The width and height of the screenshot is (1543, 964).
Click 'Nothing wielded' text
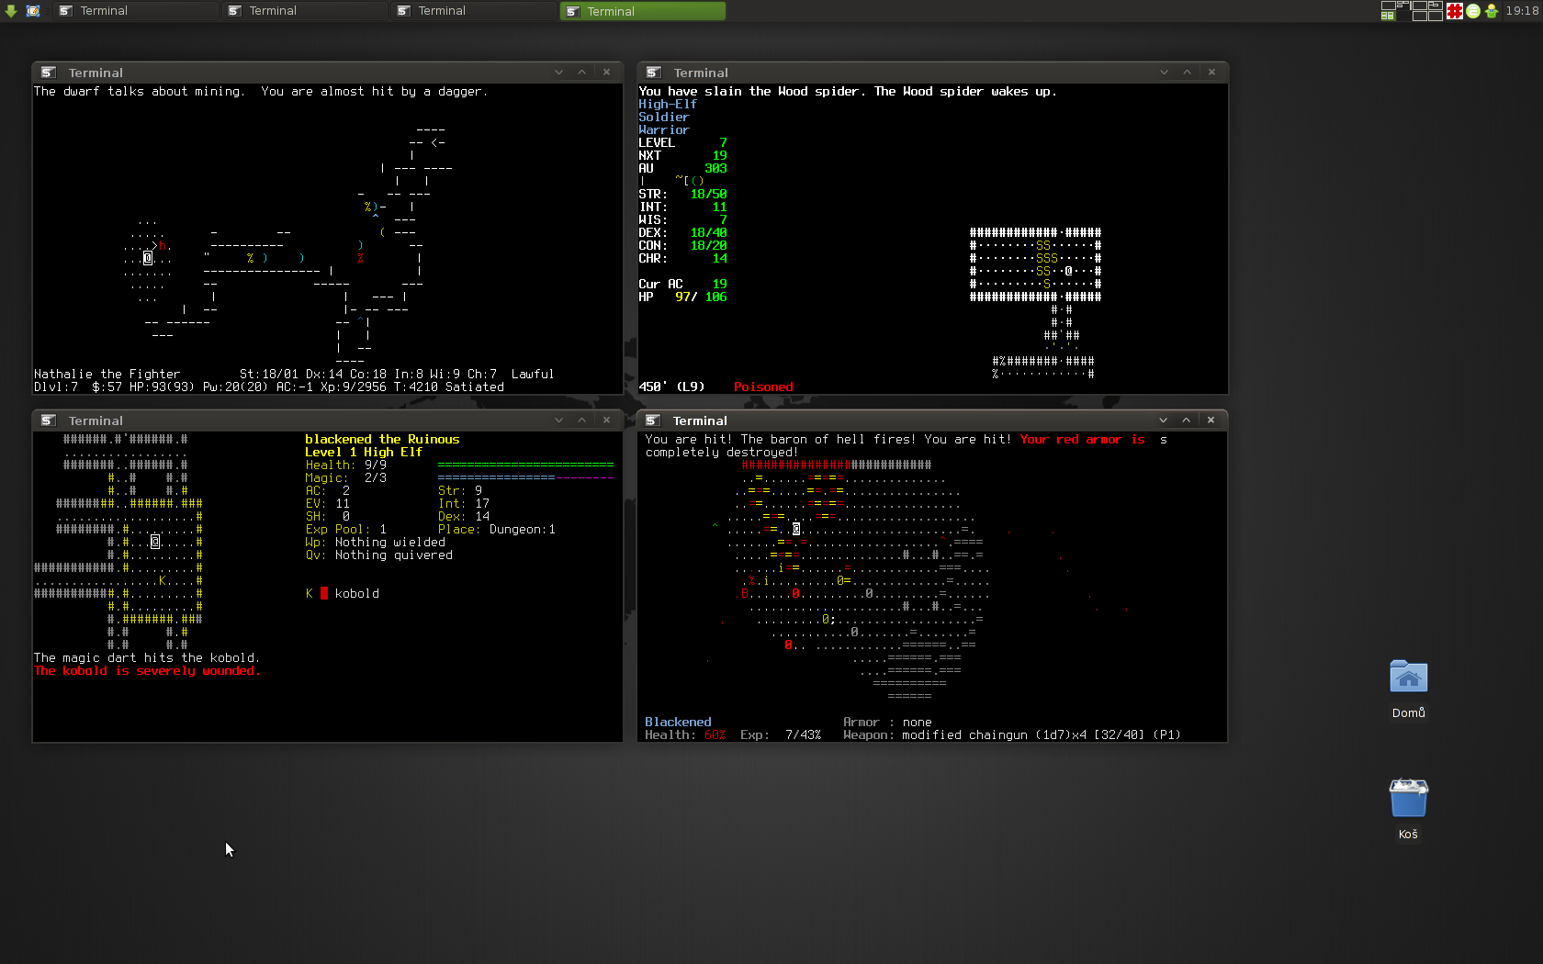pos(390,543)
